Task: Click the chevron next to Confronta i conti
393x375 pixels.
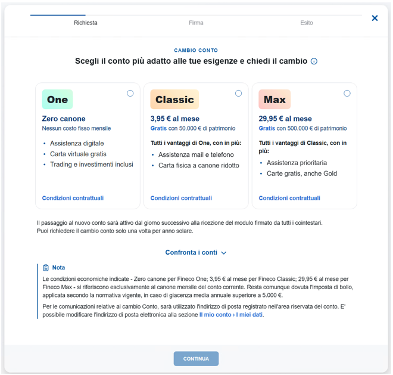Action: (x=224, y=253)
